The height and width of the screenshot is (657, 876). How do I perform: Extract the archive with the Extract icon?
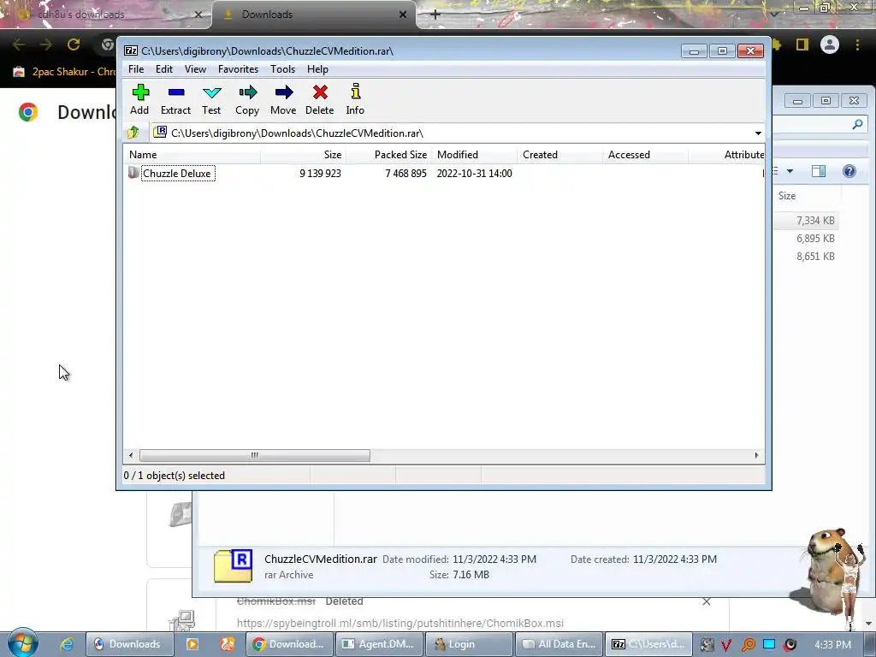[176, 99]
